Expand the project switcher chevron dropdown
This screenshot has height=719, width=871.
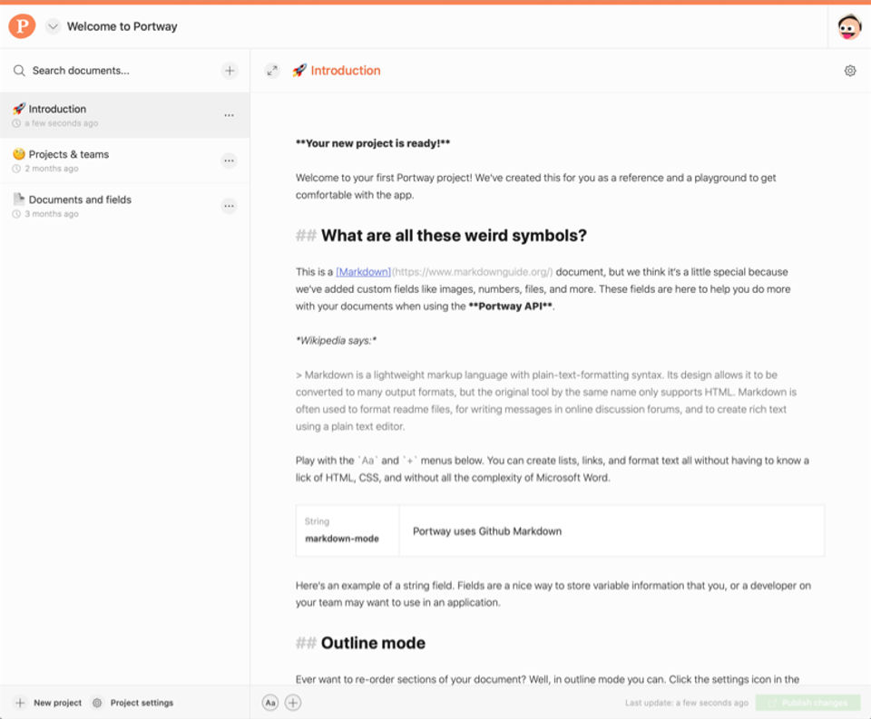click(x=53, y=26)
